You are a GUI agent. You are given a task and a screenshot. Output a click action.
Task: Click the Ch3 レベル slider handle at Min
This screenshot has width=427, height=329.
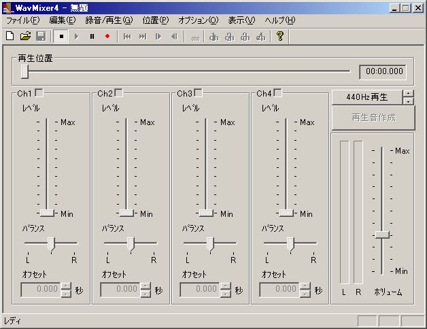point(206,213)
